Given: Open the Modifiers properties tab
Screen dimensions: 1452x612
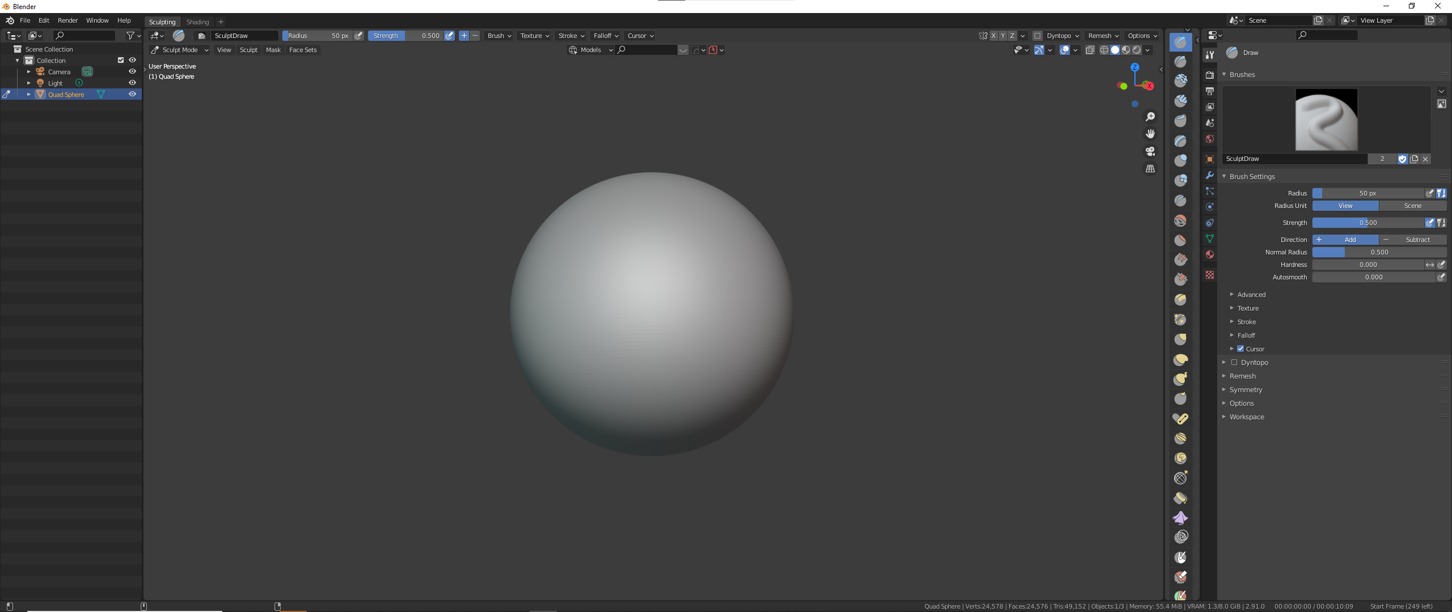Looking at the screenshot, I should (x=1210, y=175).
